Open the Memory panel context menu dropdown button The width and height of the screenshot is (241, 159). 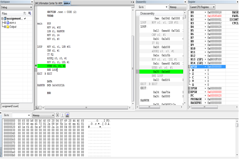tap(58, 115)
